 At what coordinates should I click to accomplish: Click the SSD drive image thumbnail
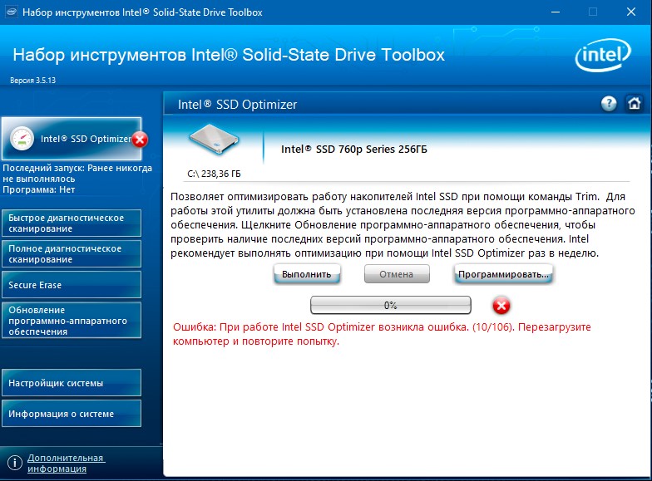(x=215, y=140)
